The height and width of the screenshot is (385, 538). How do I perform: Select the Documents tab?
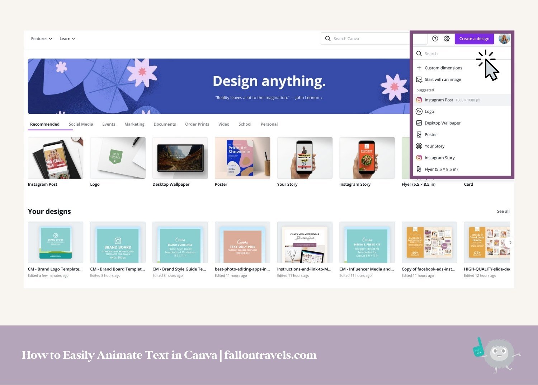tap(165, 124)
